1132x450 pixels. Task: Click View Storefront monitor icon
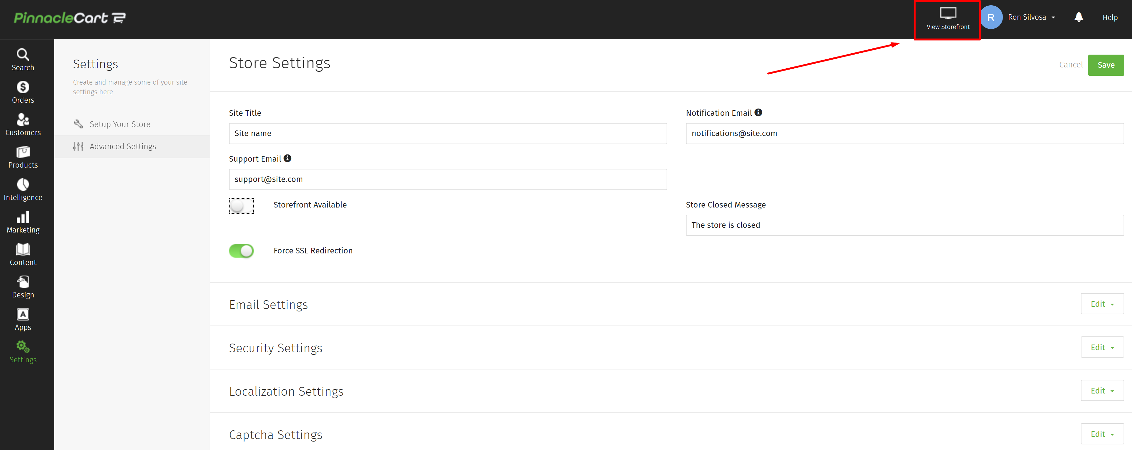(x=948, y=14)
